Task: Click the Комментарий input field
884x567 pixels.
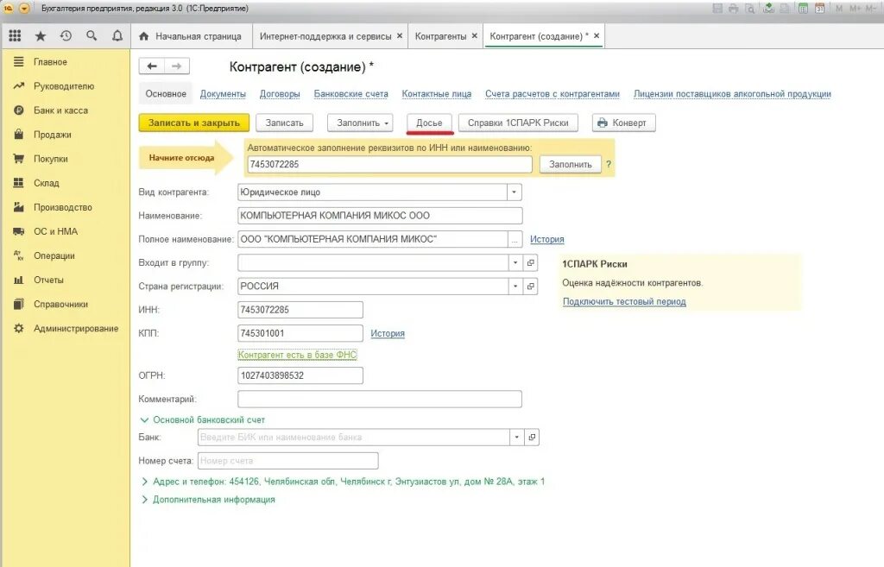Action: click(380, 399)
